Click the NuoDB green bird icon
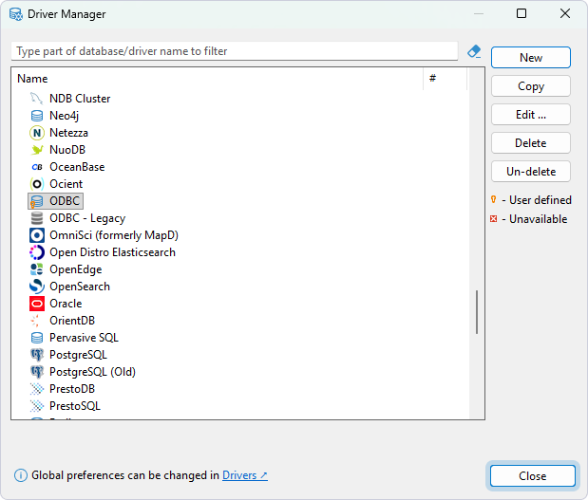This screenshot has width=588, height=500. (37, 150)
